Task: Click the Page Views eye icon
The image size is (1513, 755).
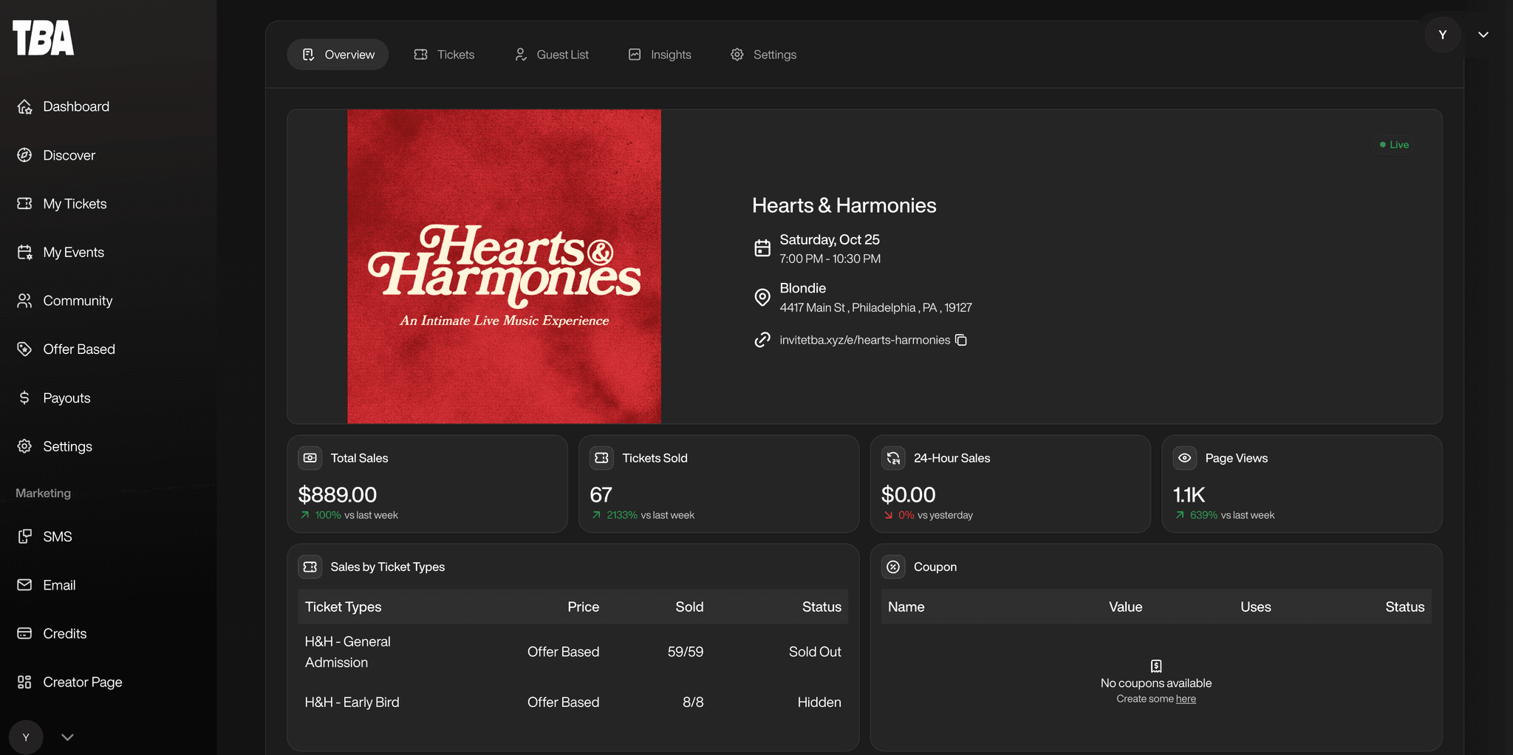Action: pos(1185,458)
